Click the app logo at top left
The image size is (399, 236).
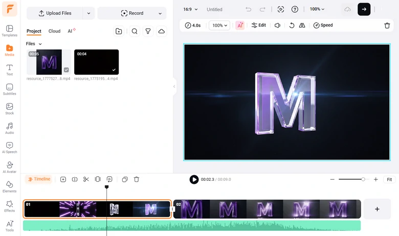click(10, 9)
